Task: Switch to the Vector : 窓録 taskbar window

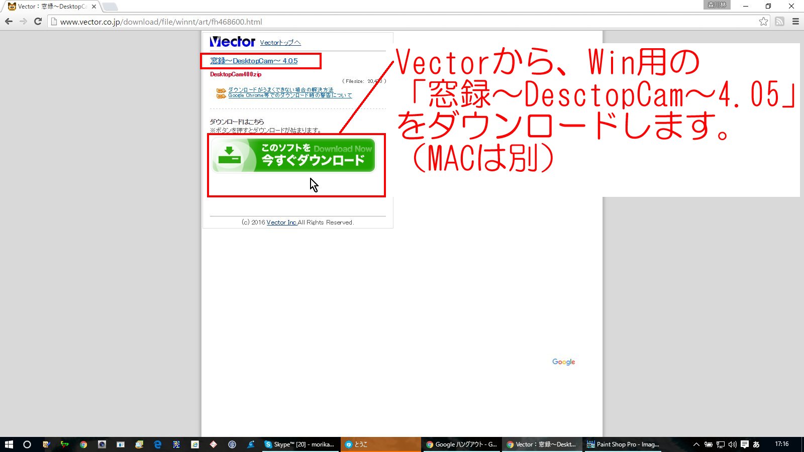Action: click(x=542, y=444)
